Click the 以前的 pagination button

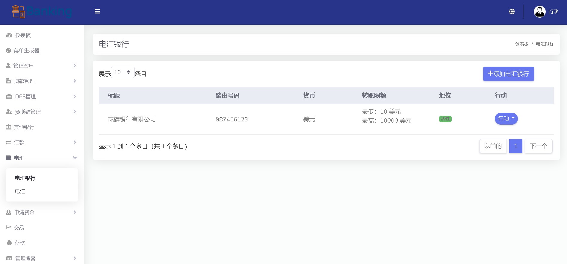[493, 146]
